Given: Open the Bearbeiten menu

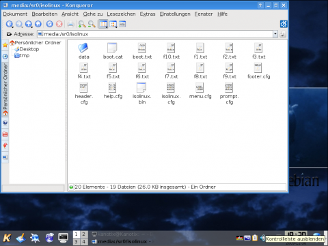Looking at the screenshot, I should coord(44,14).
